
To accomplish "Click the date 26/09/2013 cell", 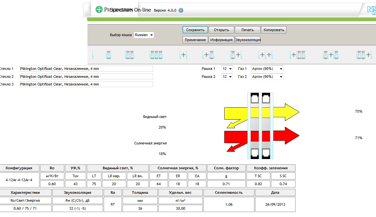I will (x=275, y=204).
